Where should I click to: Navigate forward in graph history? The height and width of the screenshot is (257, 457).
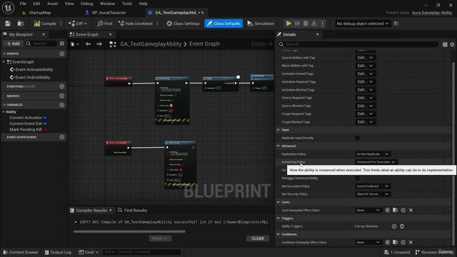[x=99, y=44]
